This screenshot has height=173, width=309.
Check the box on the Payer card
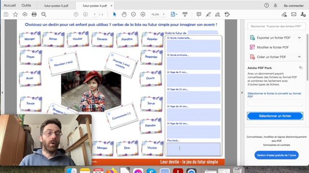pos(23,53)
